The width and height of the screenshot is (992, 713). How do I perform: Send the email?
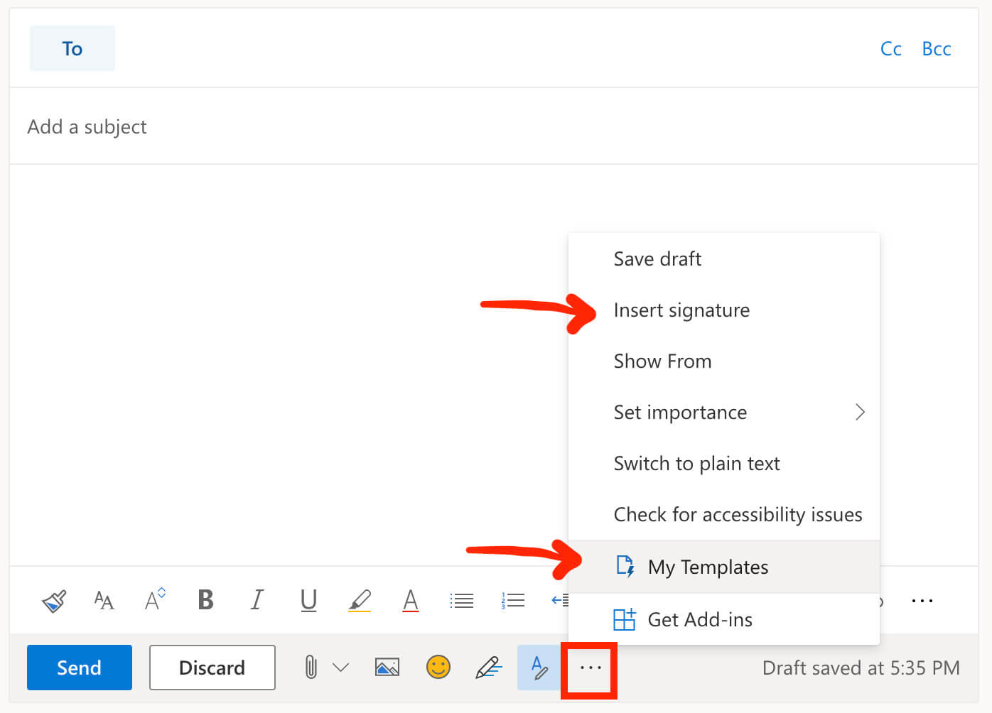coord(79,668)
